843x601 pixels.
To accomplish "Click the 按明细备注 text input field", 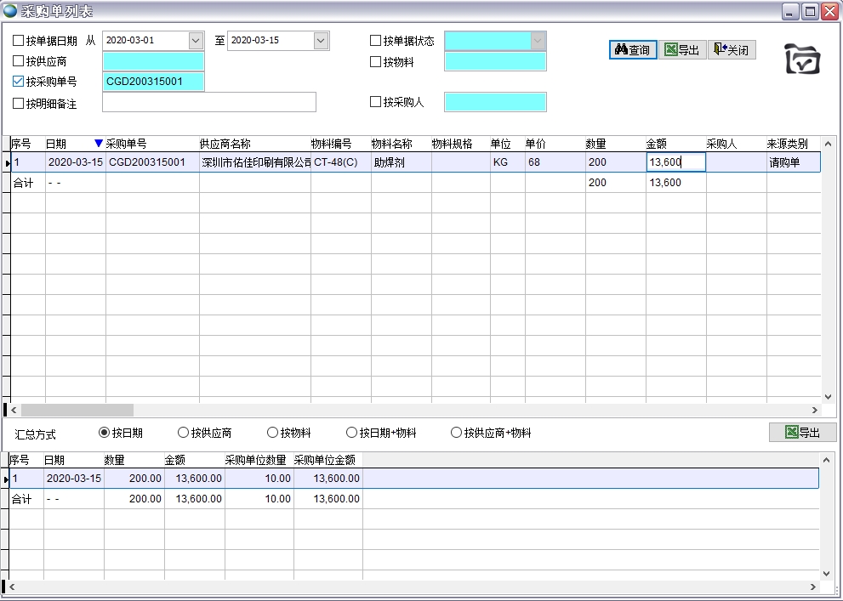I will (x=208, y=103).
